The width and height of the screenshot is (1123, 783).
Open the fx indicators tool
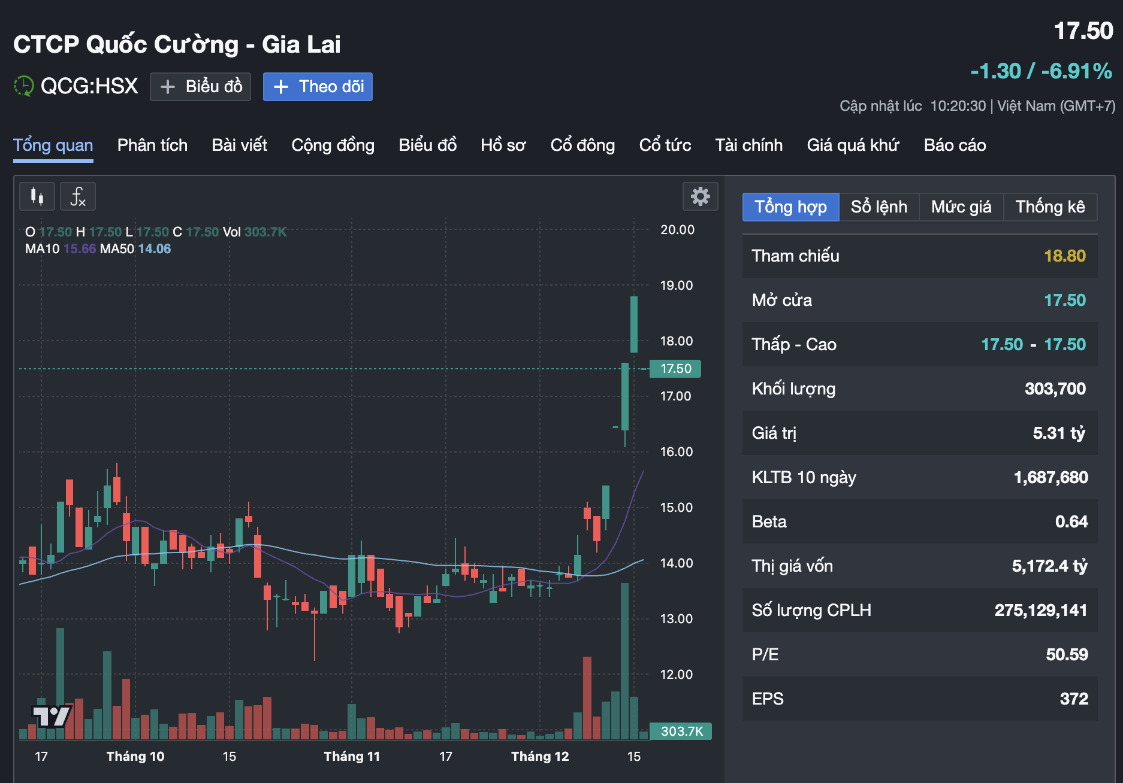(78, 196)
